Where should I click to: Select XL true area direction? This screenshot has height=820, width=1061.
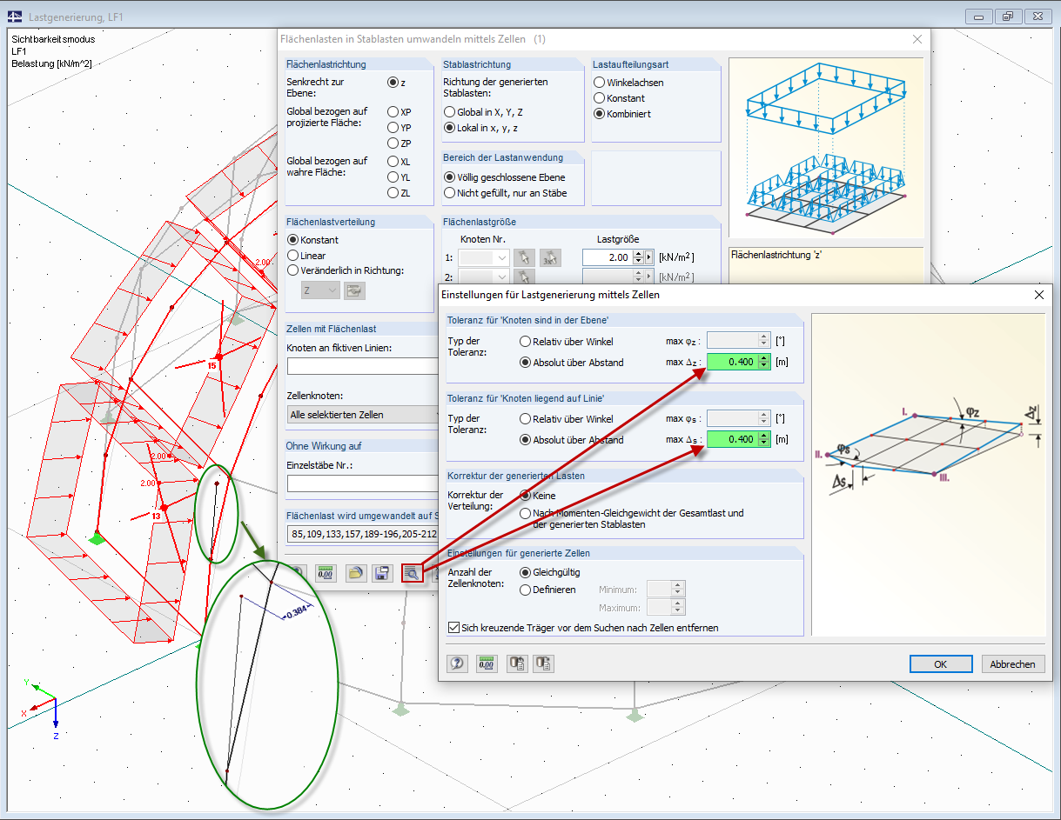(x=393, y=162)
